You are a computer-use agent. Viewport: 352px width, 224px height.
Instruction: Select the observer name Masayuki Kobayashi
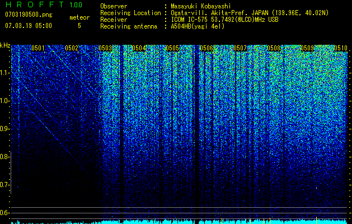click(x=201, y=6)
